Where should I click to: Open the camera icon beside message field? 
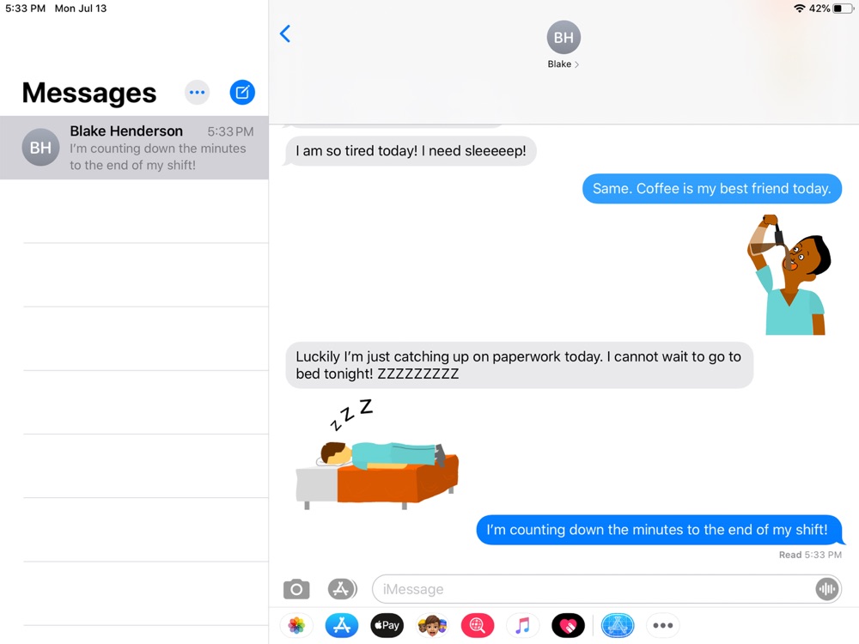[296, 589]
